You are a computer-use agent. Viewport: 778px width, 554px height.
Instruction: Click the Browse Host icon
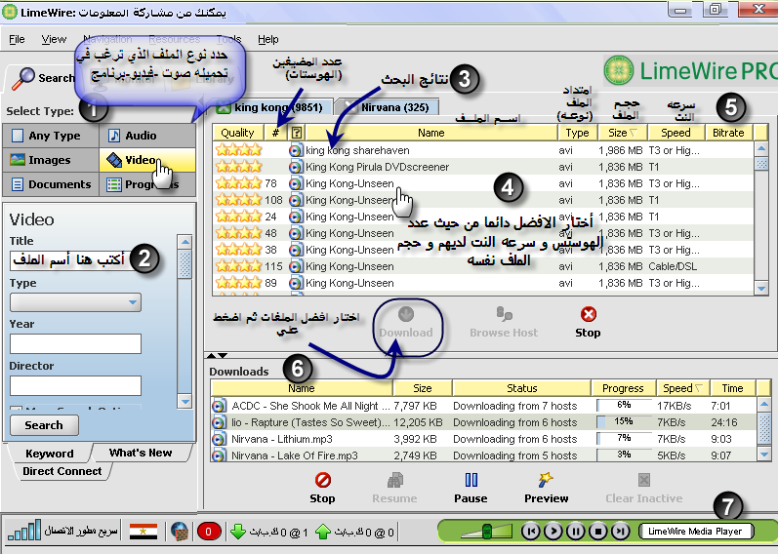click(x=504, y=314)
